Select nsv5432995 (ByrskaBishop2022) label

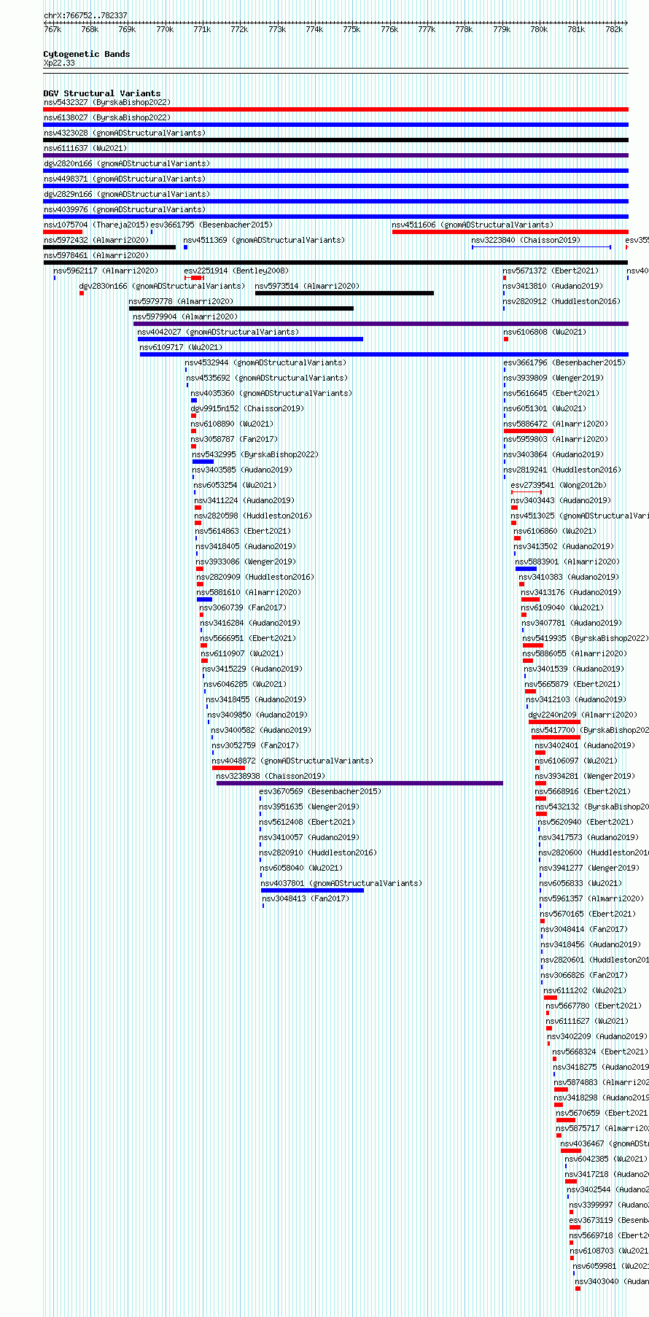point(255,454)
